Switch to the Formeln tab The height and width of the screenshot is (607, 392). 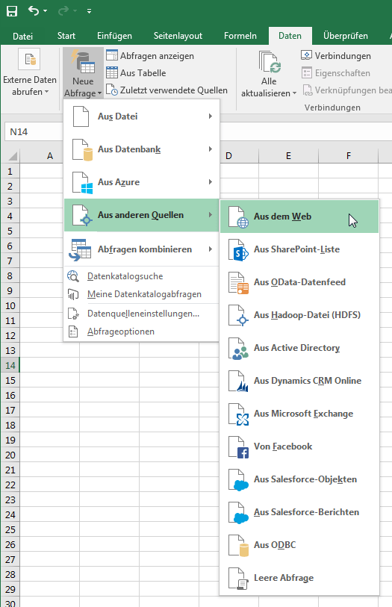[240, 36]
